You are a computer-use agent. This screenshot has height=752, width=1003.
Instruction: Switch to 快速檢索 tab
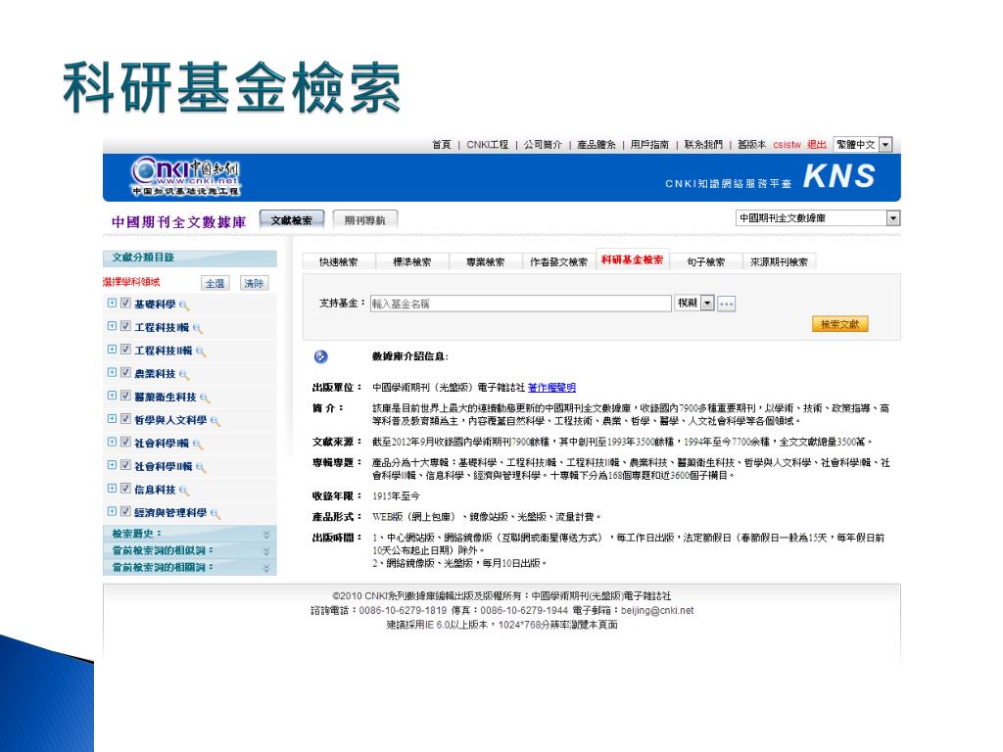click(x=338, y=262)
